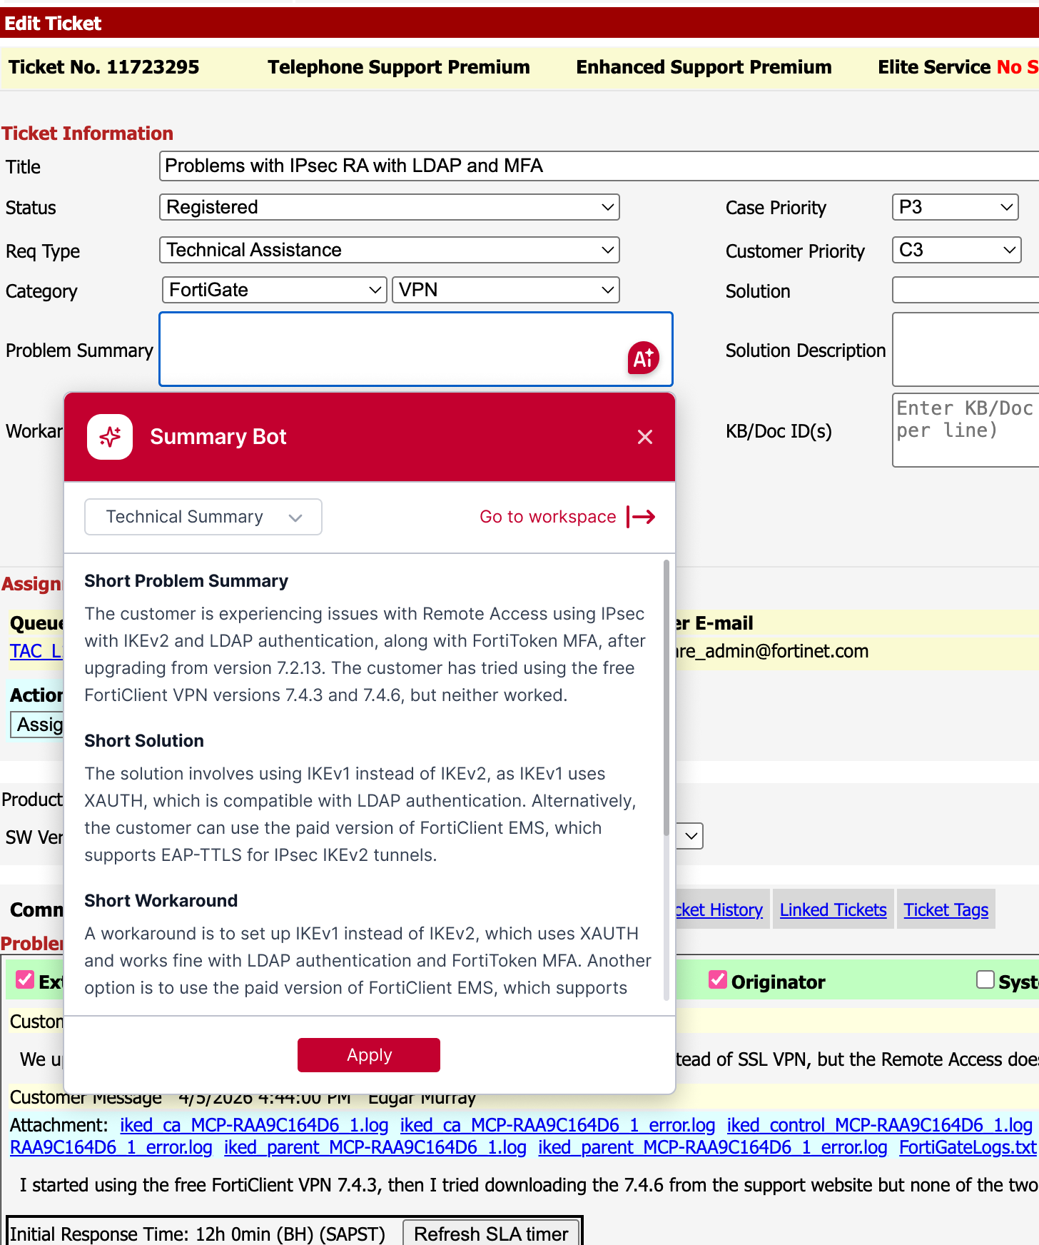Open the Ticket History tab

pyautogui.click(x=719, y=909)
